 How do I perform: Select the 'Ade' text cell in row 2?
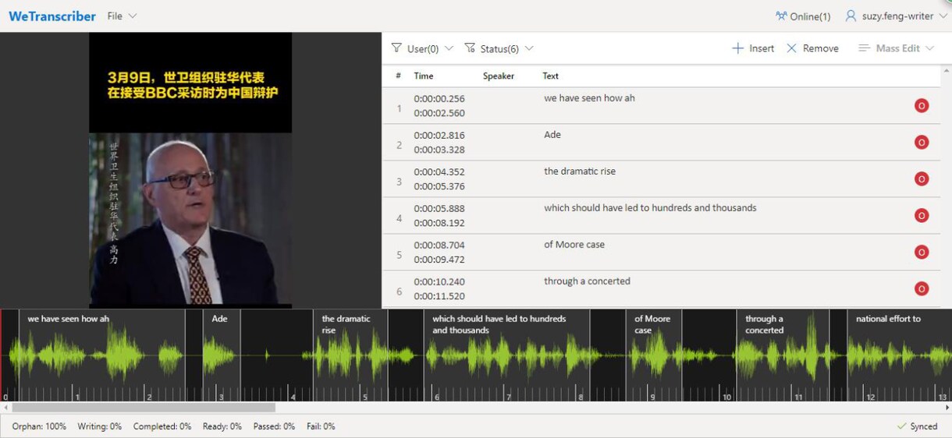(x=552, y=135)
